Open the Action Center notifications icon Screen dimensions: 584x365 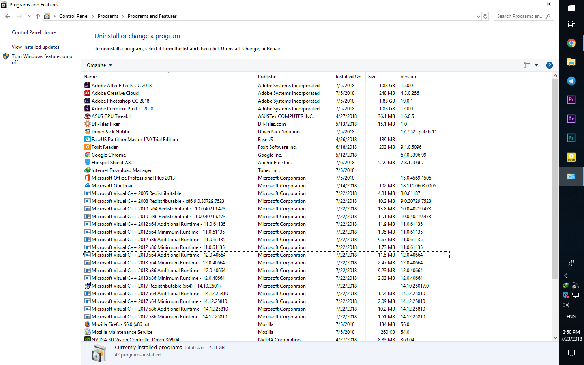point(571,353)
